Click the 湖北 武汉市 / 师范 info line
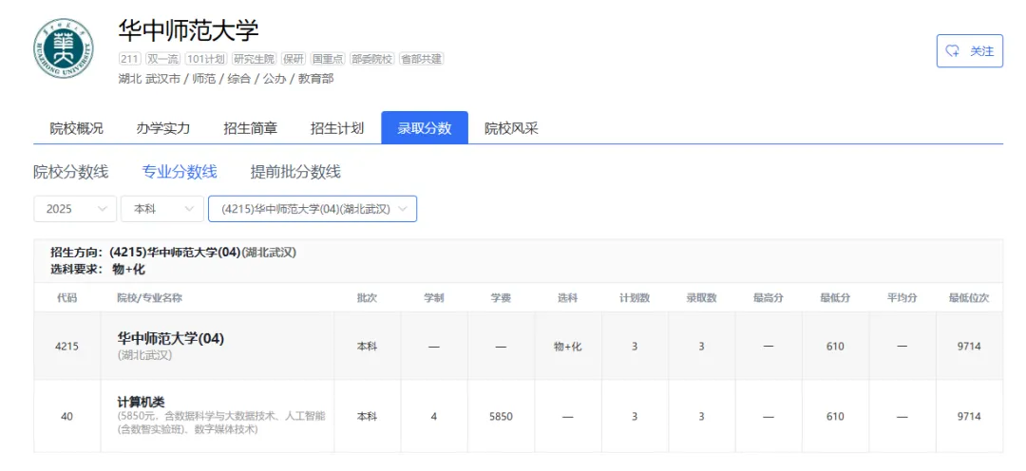1026x471 pixels. point(226,79)
